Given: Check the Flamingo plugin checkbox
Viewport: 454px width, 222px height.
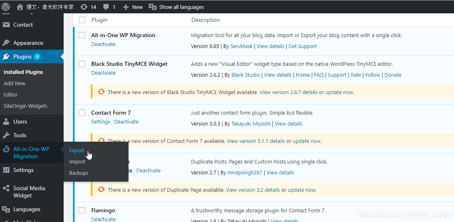Looking at the screenshot, I should click(82, 210).
